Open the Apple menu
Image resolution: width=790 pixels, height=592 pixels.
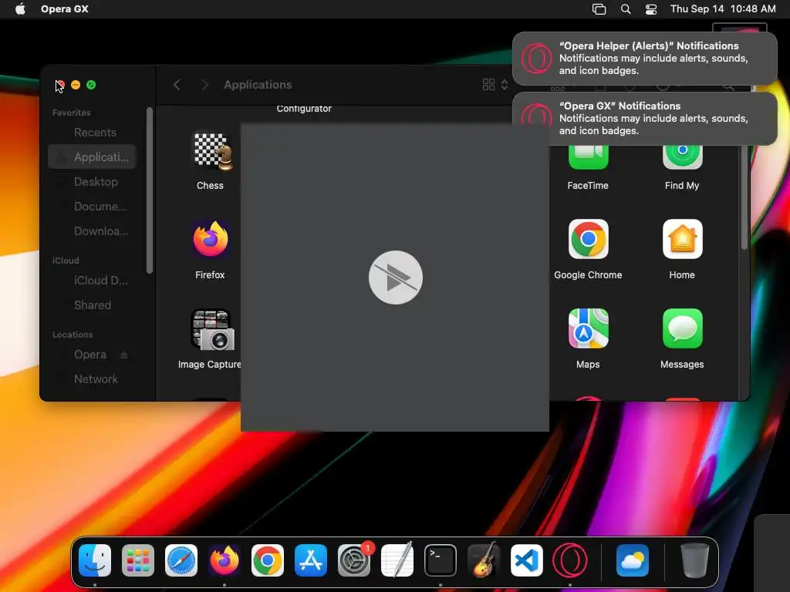pos(20,8)
